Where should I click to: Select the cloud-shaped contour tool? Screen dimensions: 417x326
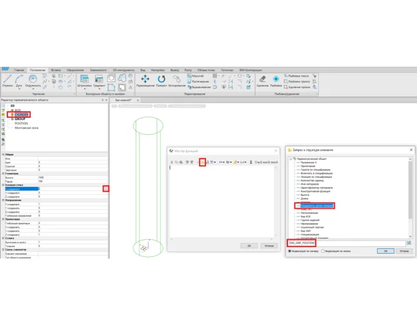[122, 78]
